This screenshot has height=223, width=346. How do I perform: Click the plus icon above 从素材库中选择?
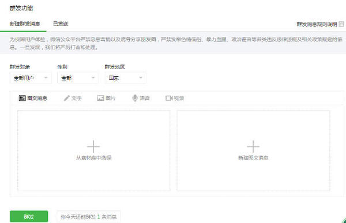click(x=93, y=146)
